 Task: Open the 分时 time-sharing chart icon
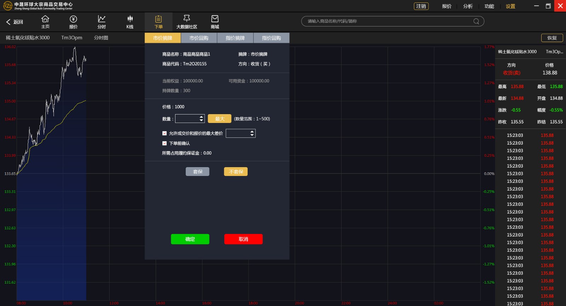pyautogui.click(x=102, y=22)
